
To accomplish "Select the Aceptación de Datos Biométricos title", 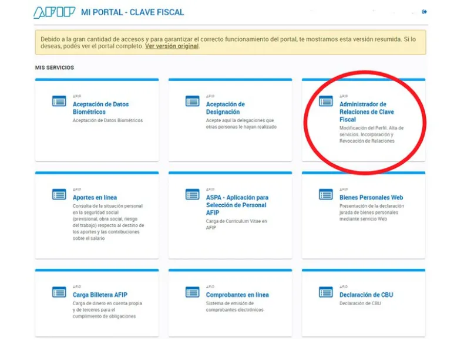I will pyautogui.click(x=100, y=108).
